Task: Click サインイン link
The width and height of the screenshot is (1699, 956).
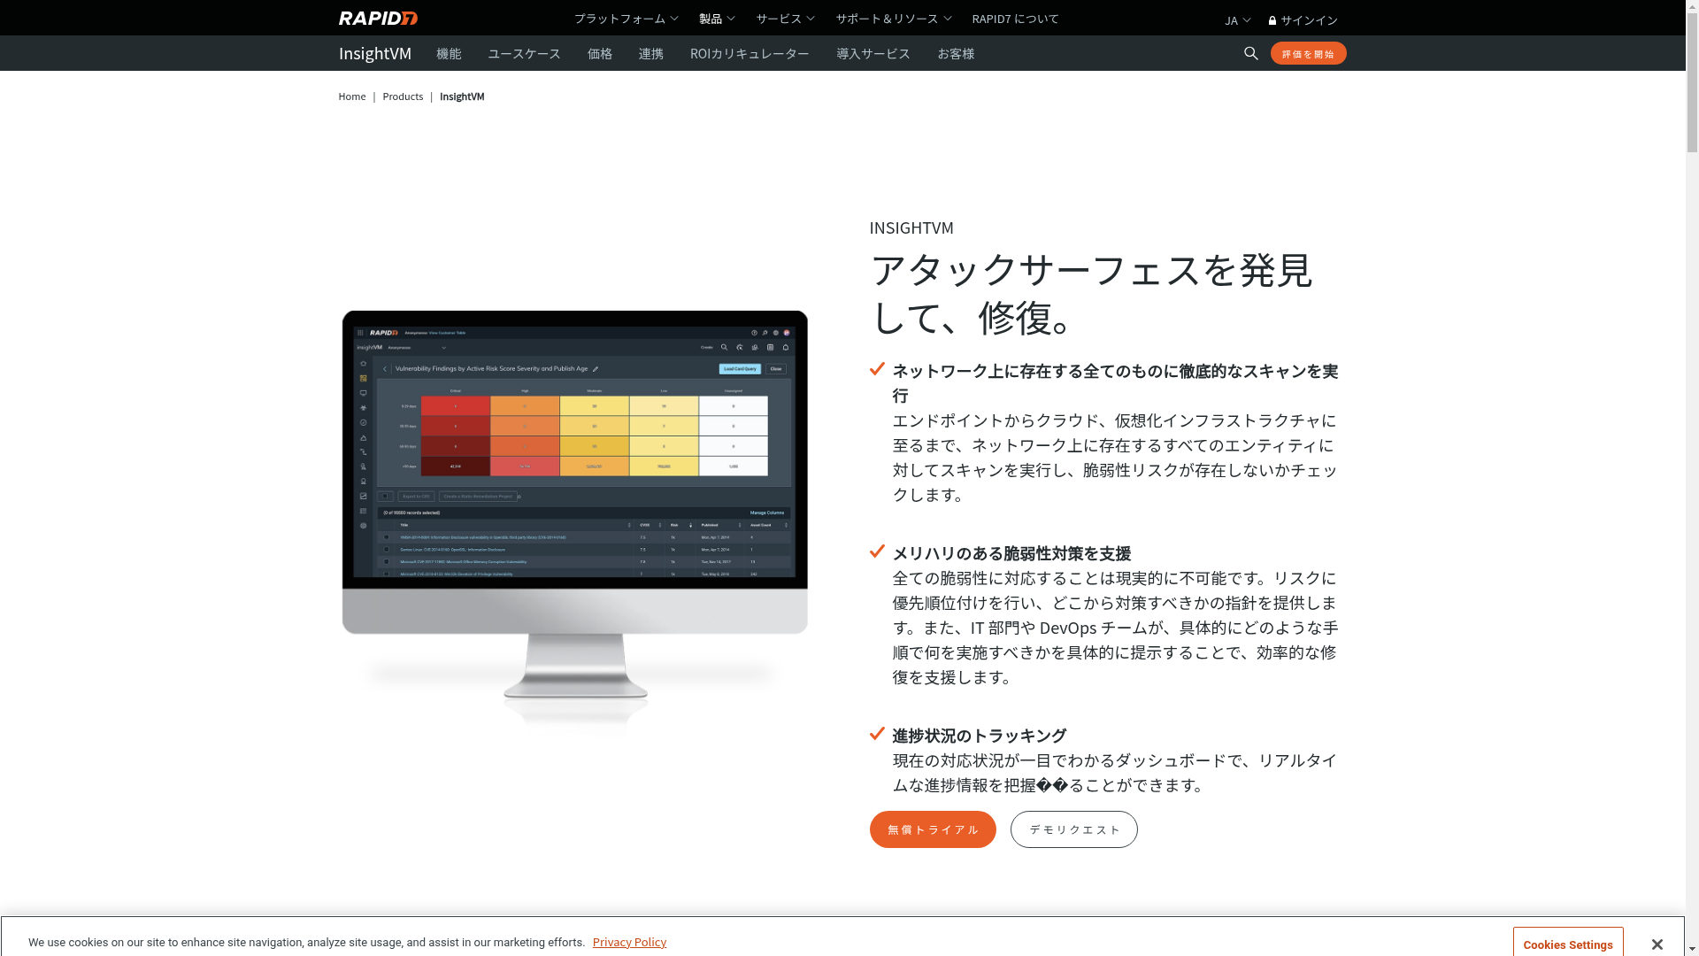Action: click(1309, 20)
